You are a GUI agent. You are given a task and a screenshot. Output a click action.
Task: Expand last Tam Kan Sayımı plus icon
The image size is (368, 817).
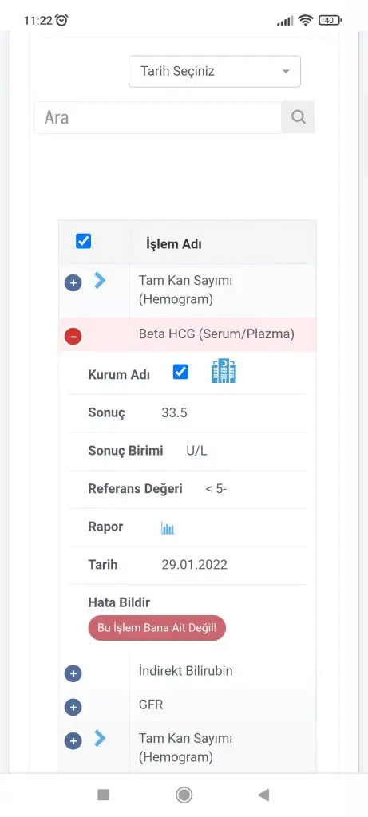click(73, 741)
